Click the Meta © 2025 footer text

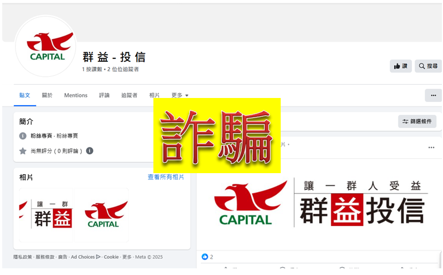(x=149, y=257)
